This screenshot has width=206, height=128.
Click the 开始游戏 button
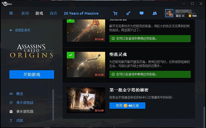click(32, 74)
